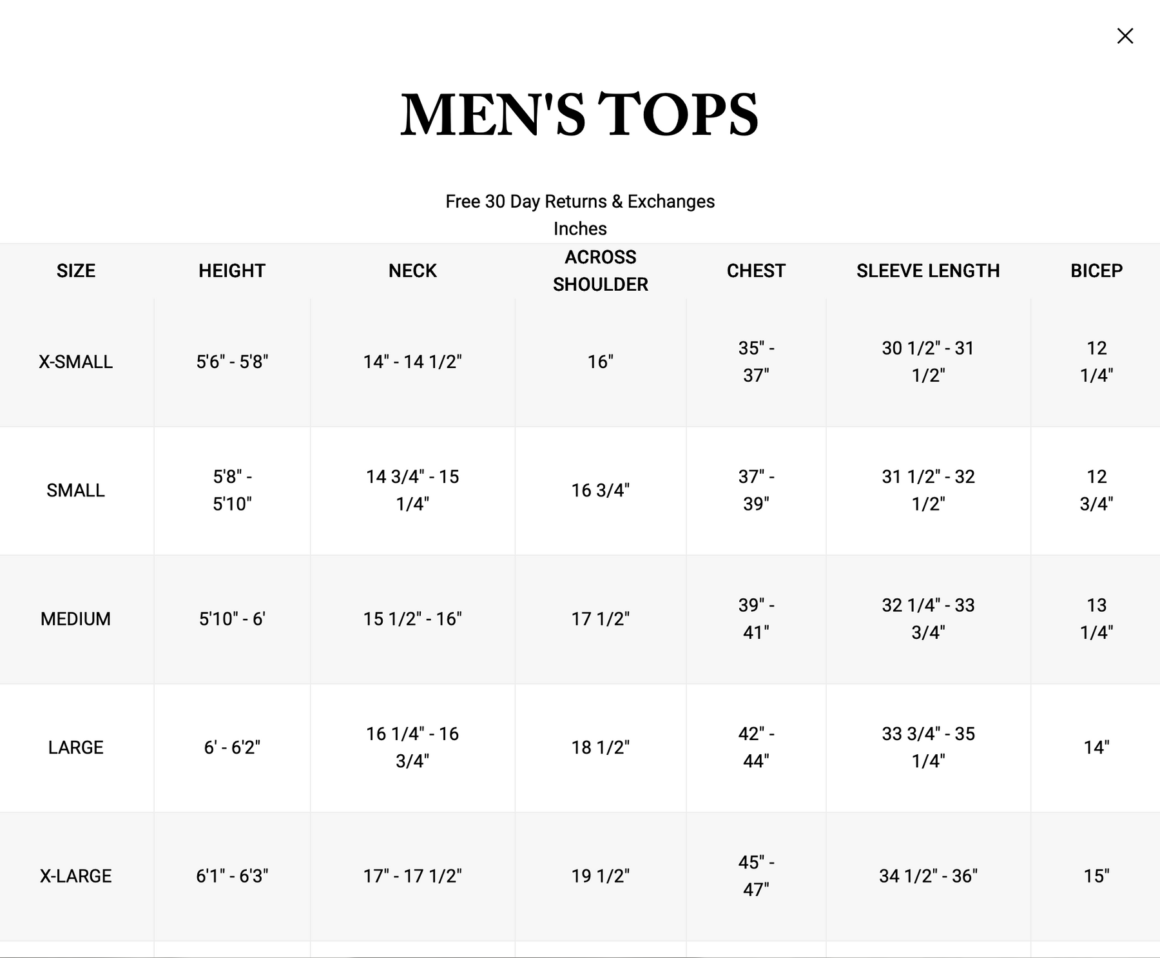Click the CHEST column header
The height and width of the screenshot is (958, 1160).
tap(756, 271)
